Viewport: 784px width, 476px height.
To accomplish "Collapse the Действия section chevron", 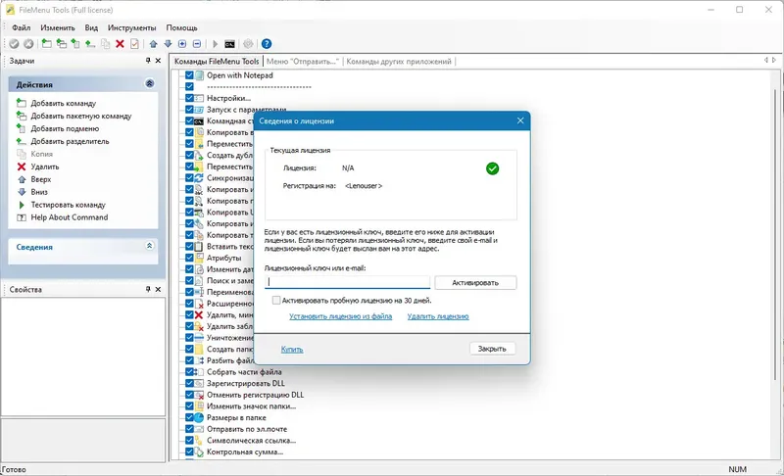I will [150, 83].
